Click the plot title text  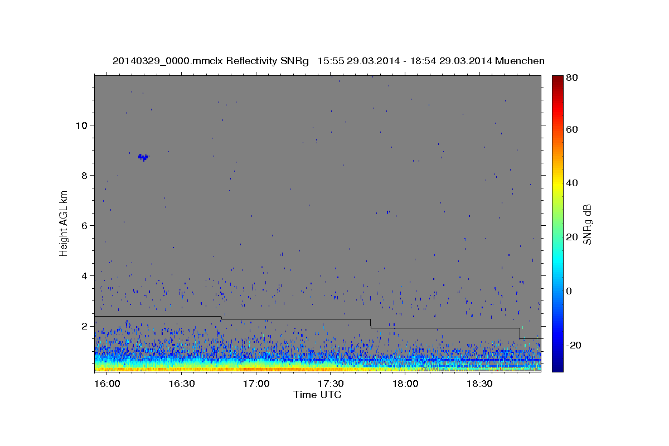[328, 61]
